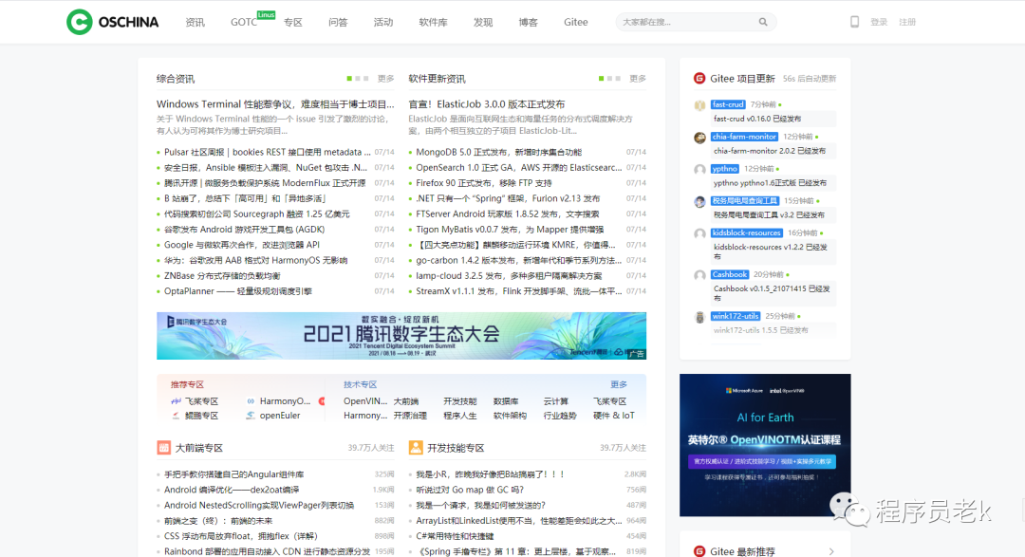Image resolution: width=1025 pixels, height=557 pixels.
Task: Click the Gitee logo beside 最新推荐
Action: (699, 551)
